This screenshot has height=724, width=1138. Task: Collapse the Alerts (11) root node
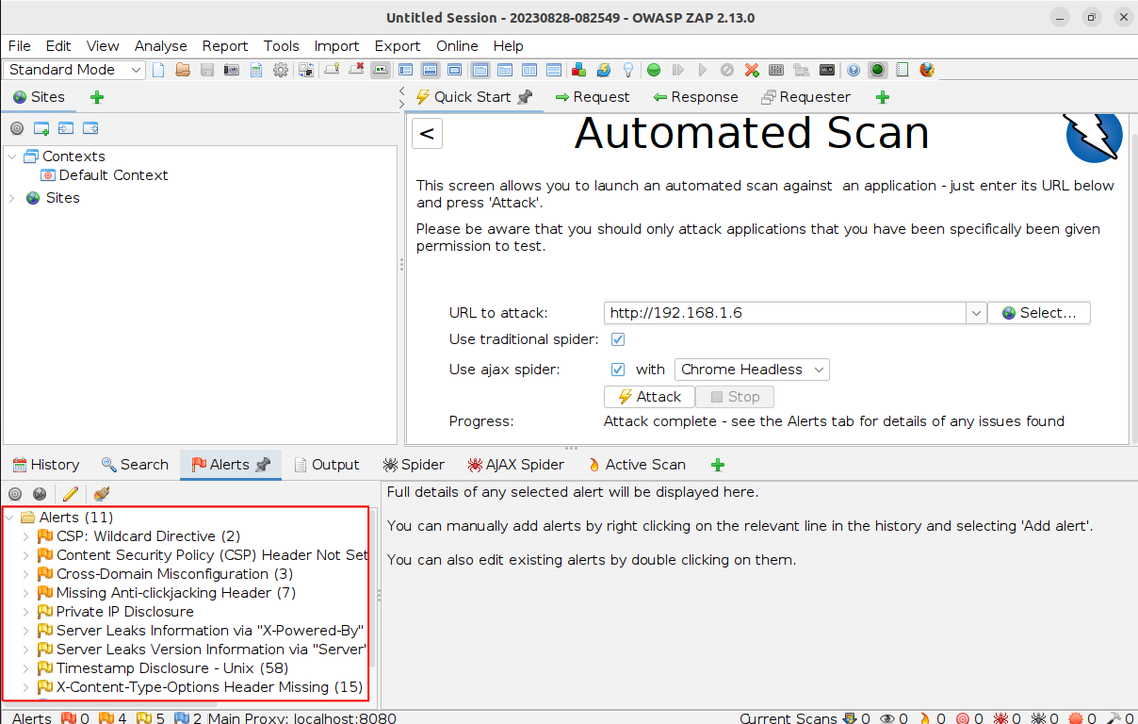tap(9, 518)
